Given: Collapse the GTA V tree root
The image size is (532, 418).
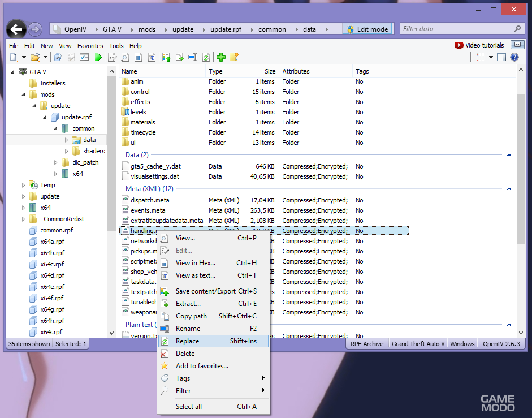Looking at the screenshot, I should tap(12, 72).
